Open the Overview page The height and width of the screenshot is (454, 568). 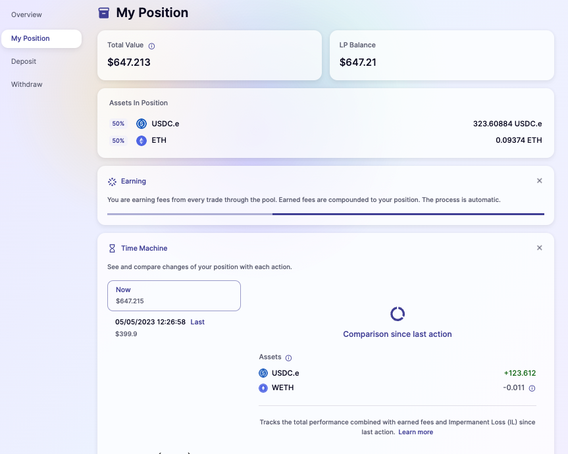coord(26,14)
